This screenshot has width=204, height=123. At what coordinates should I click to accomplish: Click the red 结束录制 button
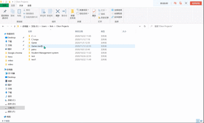196,3
